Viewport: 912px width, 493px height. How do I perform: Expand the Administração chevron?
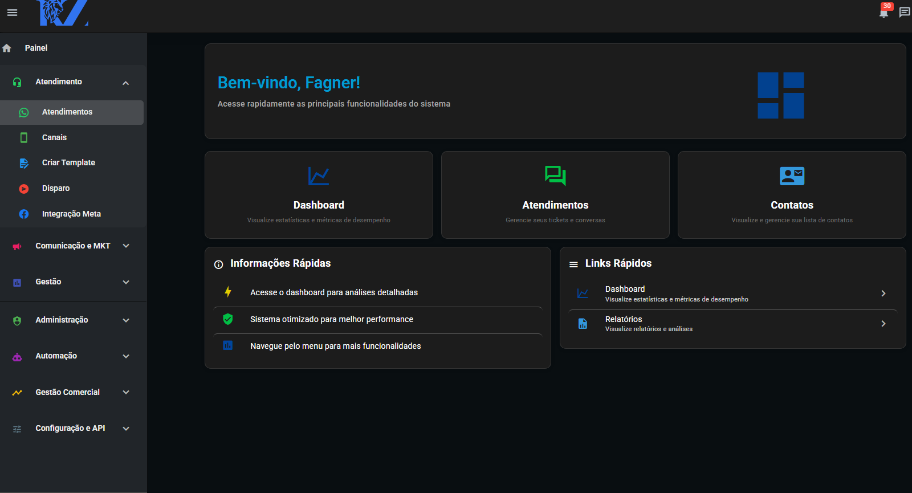[x=126, y=320]
